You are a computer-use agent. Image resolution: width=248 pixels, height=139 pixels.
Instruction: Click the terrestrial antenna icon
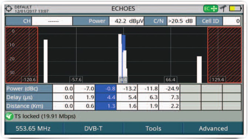pyautogui.click(x=223, y=8)
